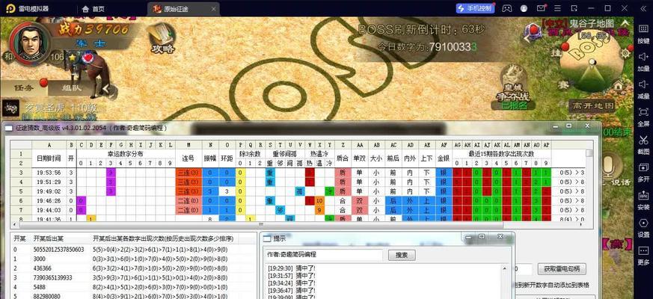Open the hamburger menu in emulator title bar
Image resolution: width=653 pixels, height=299 pixels.
point(557,8)
